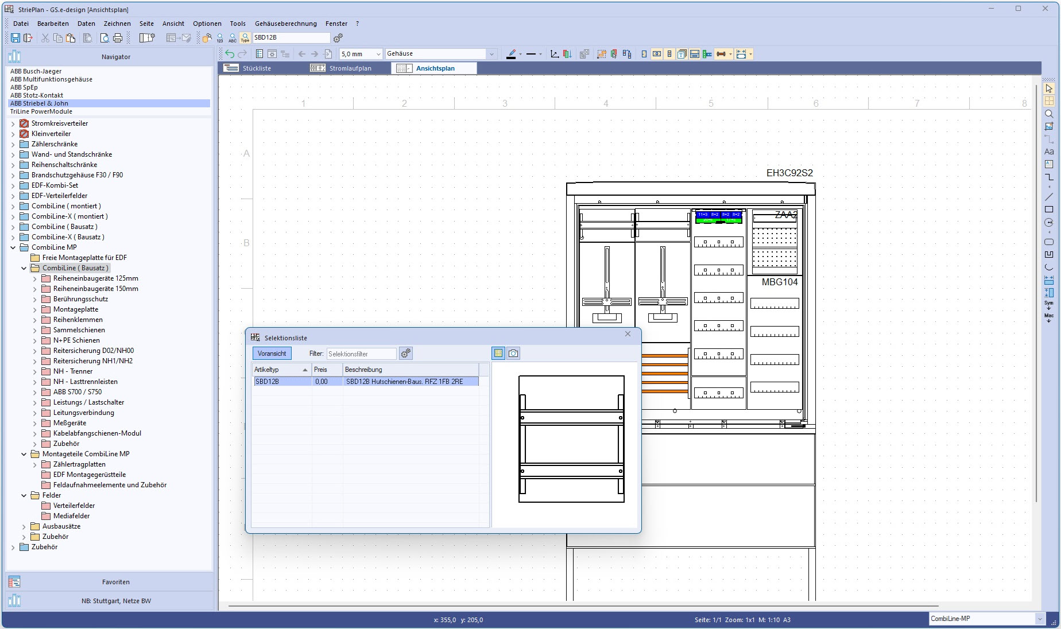Click the Print icon in the main toolbar
Image resolution: width=1061 pixels, height=629 pixels.
coord(118,38)
